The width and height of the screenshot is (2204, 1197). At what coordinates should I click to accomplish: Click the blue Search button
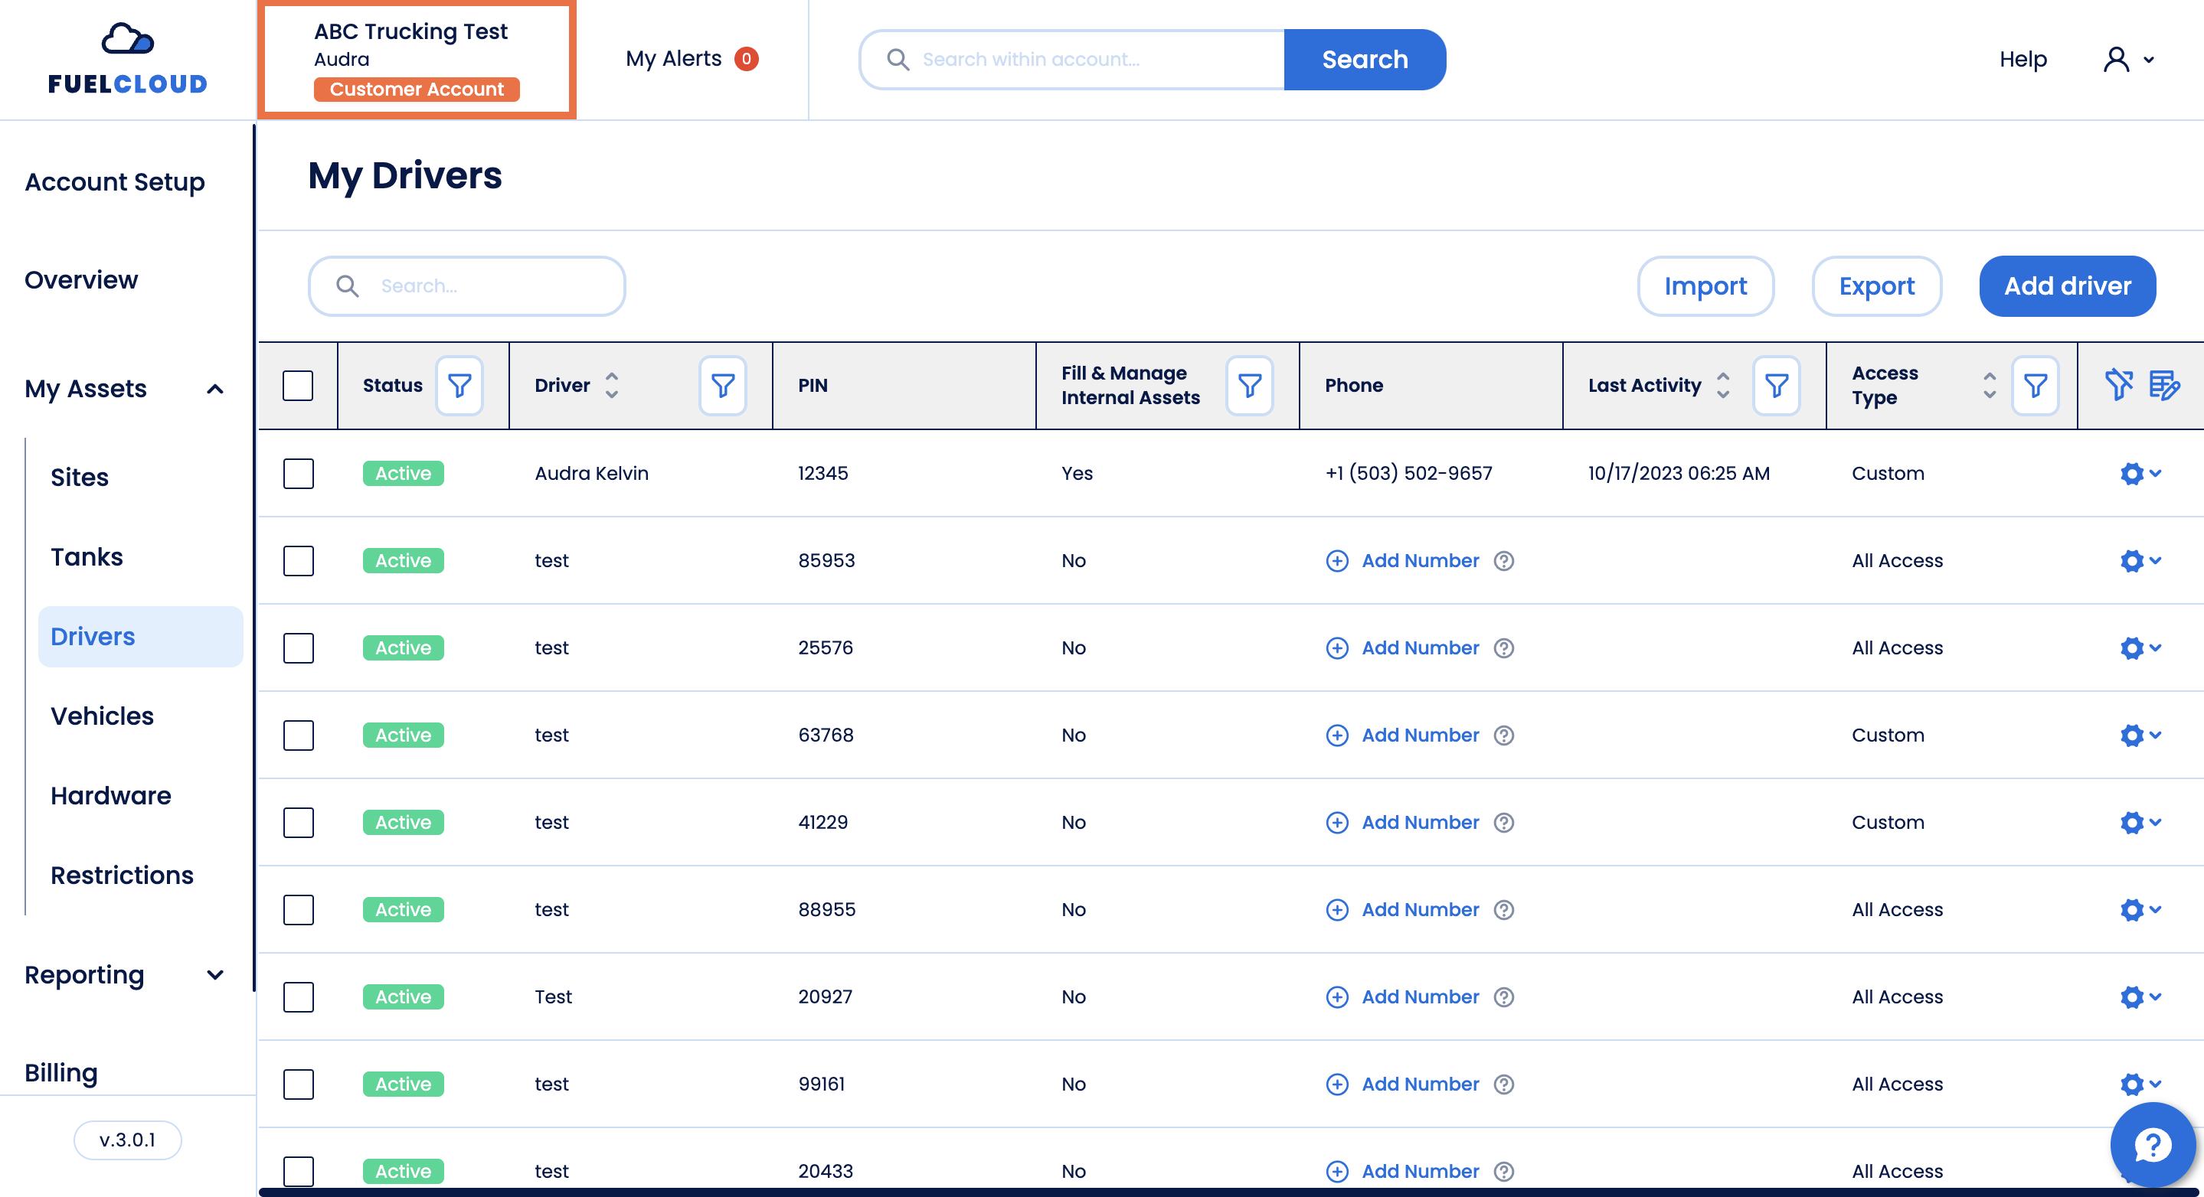click(1365, 59)
